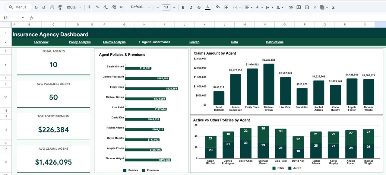Toggle italic formatting

(191, 7)
